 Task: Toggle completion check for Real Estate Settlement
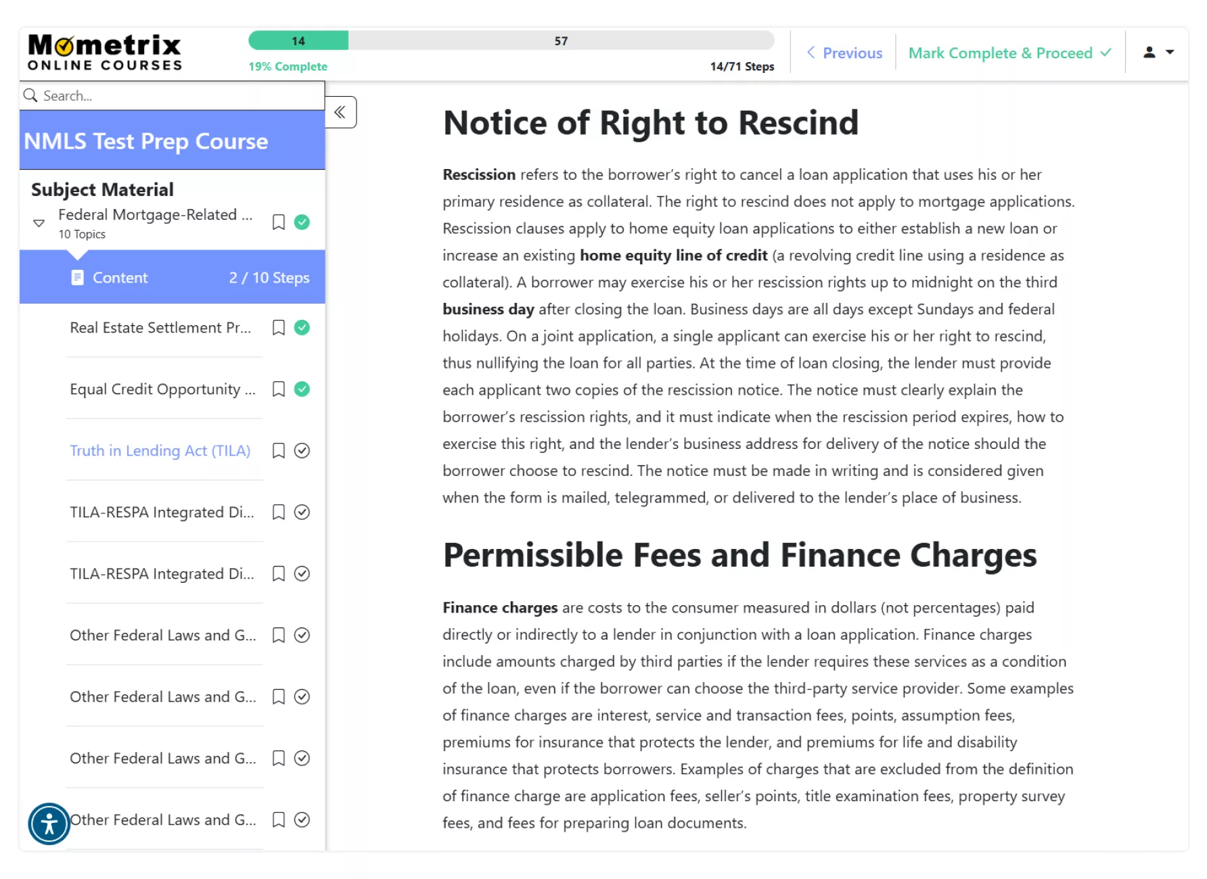tap(302, 328)
